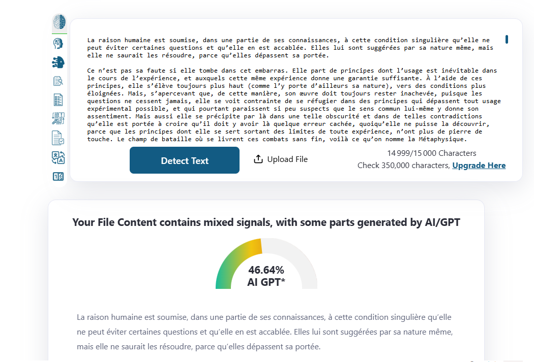Click the Upload File label
534x362 pixels.
[287, 159]
